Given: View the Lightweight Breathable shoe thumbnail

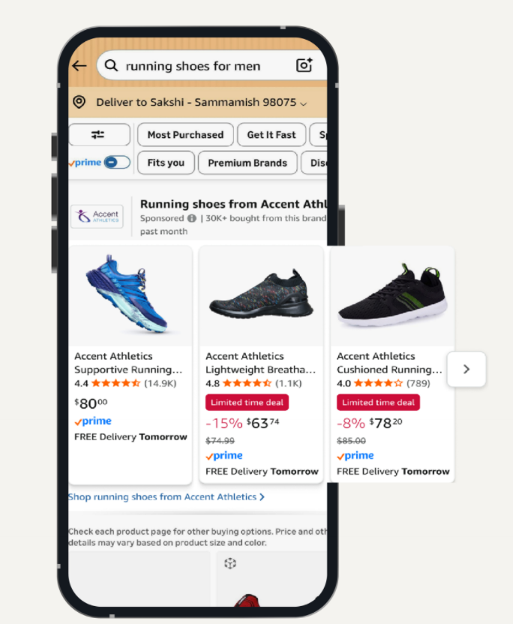Looking at the screenshot, I should point(261,297).
